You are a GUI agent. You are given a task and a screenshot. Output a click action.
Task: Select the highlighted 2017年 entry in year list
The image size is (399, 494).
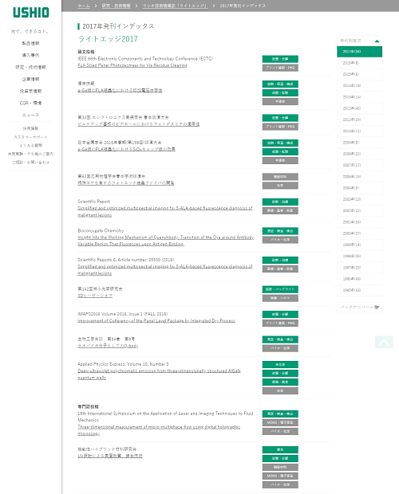pyautogui.click(x=360, y=52)
